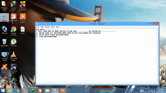Image resolution: width=166 pixels, height=93 pixels.
Task: Click Notepad vertical scrollbar down arrow
Action: point(157,81)
